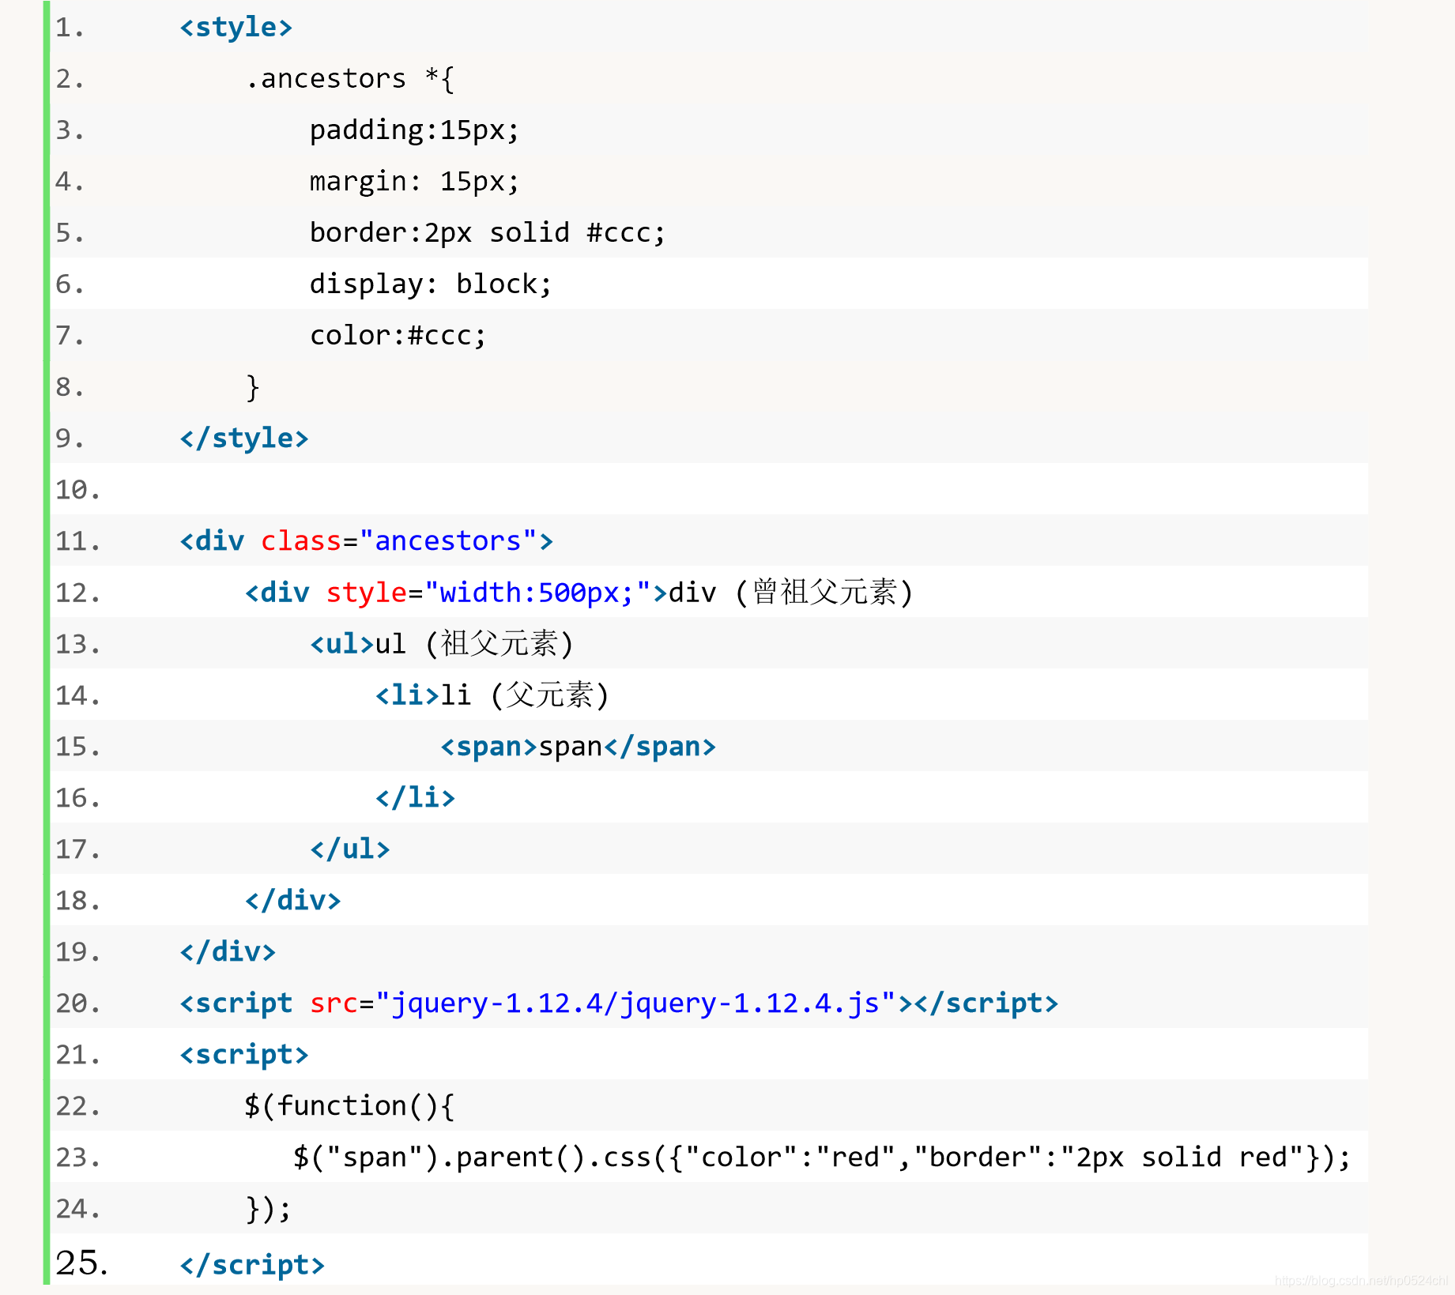Click the closing </ul> tag
This screenshot has width=1455, height=1295.
pyautogui.click(x=349, y=849)
